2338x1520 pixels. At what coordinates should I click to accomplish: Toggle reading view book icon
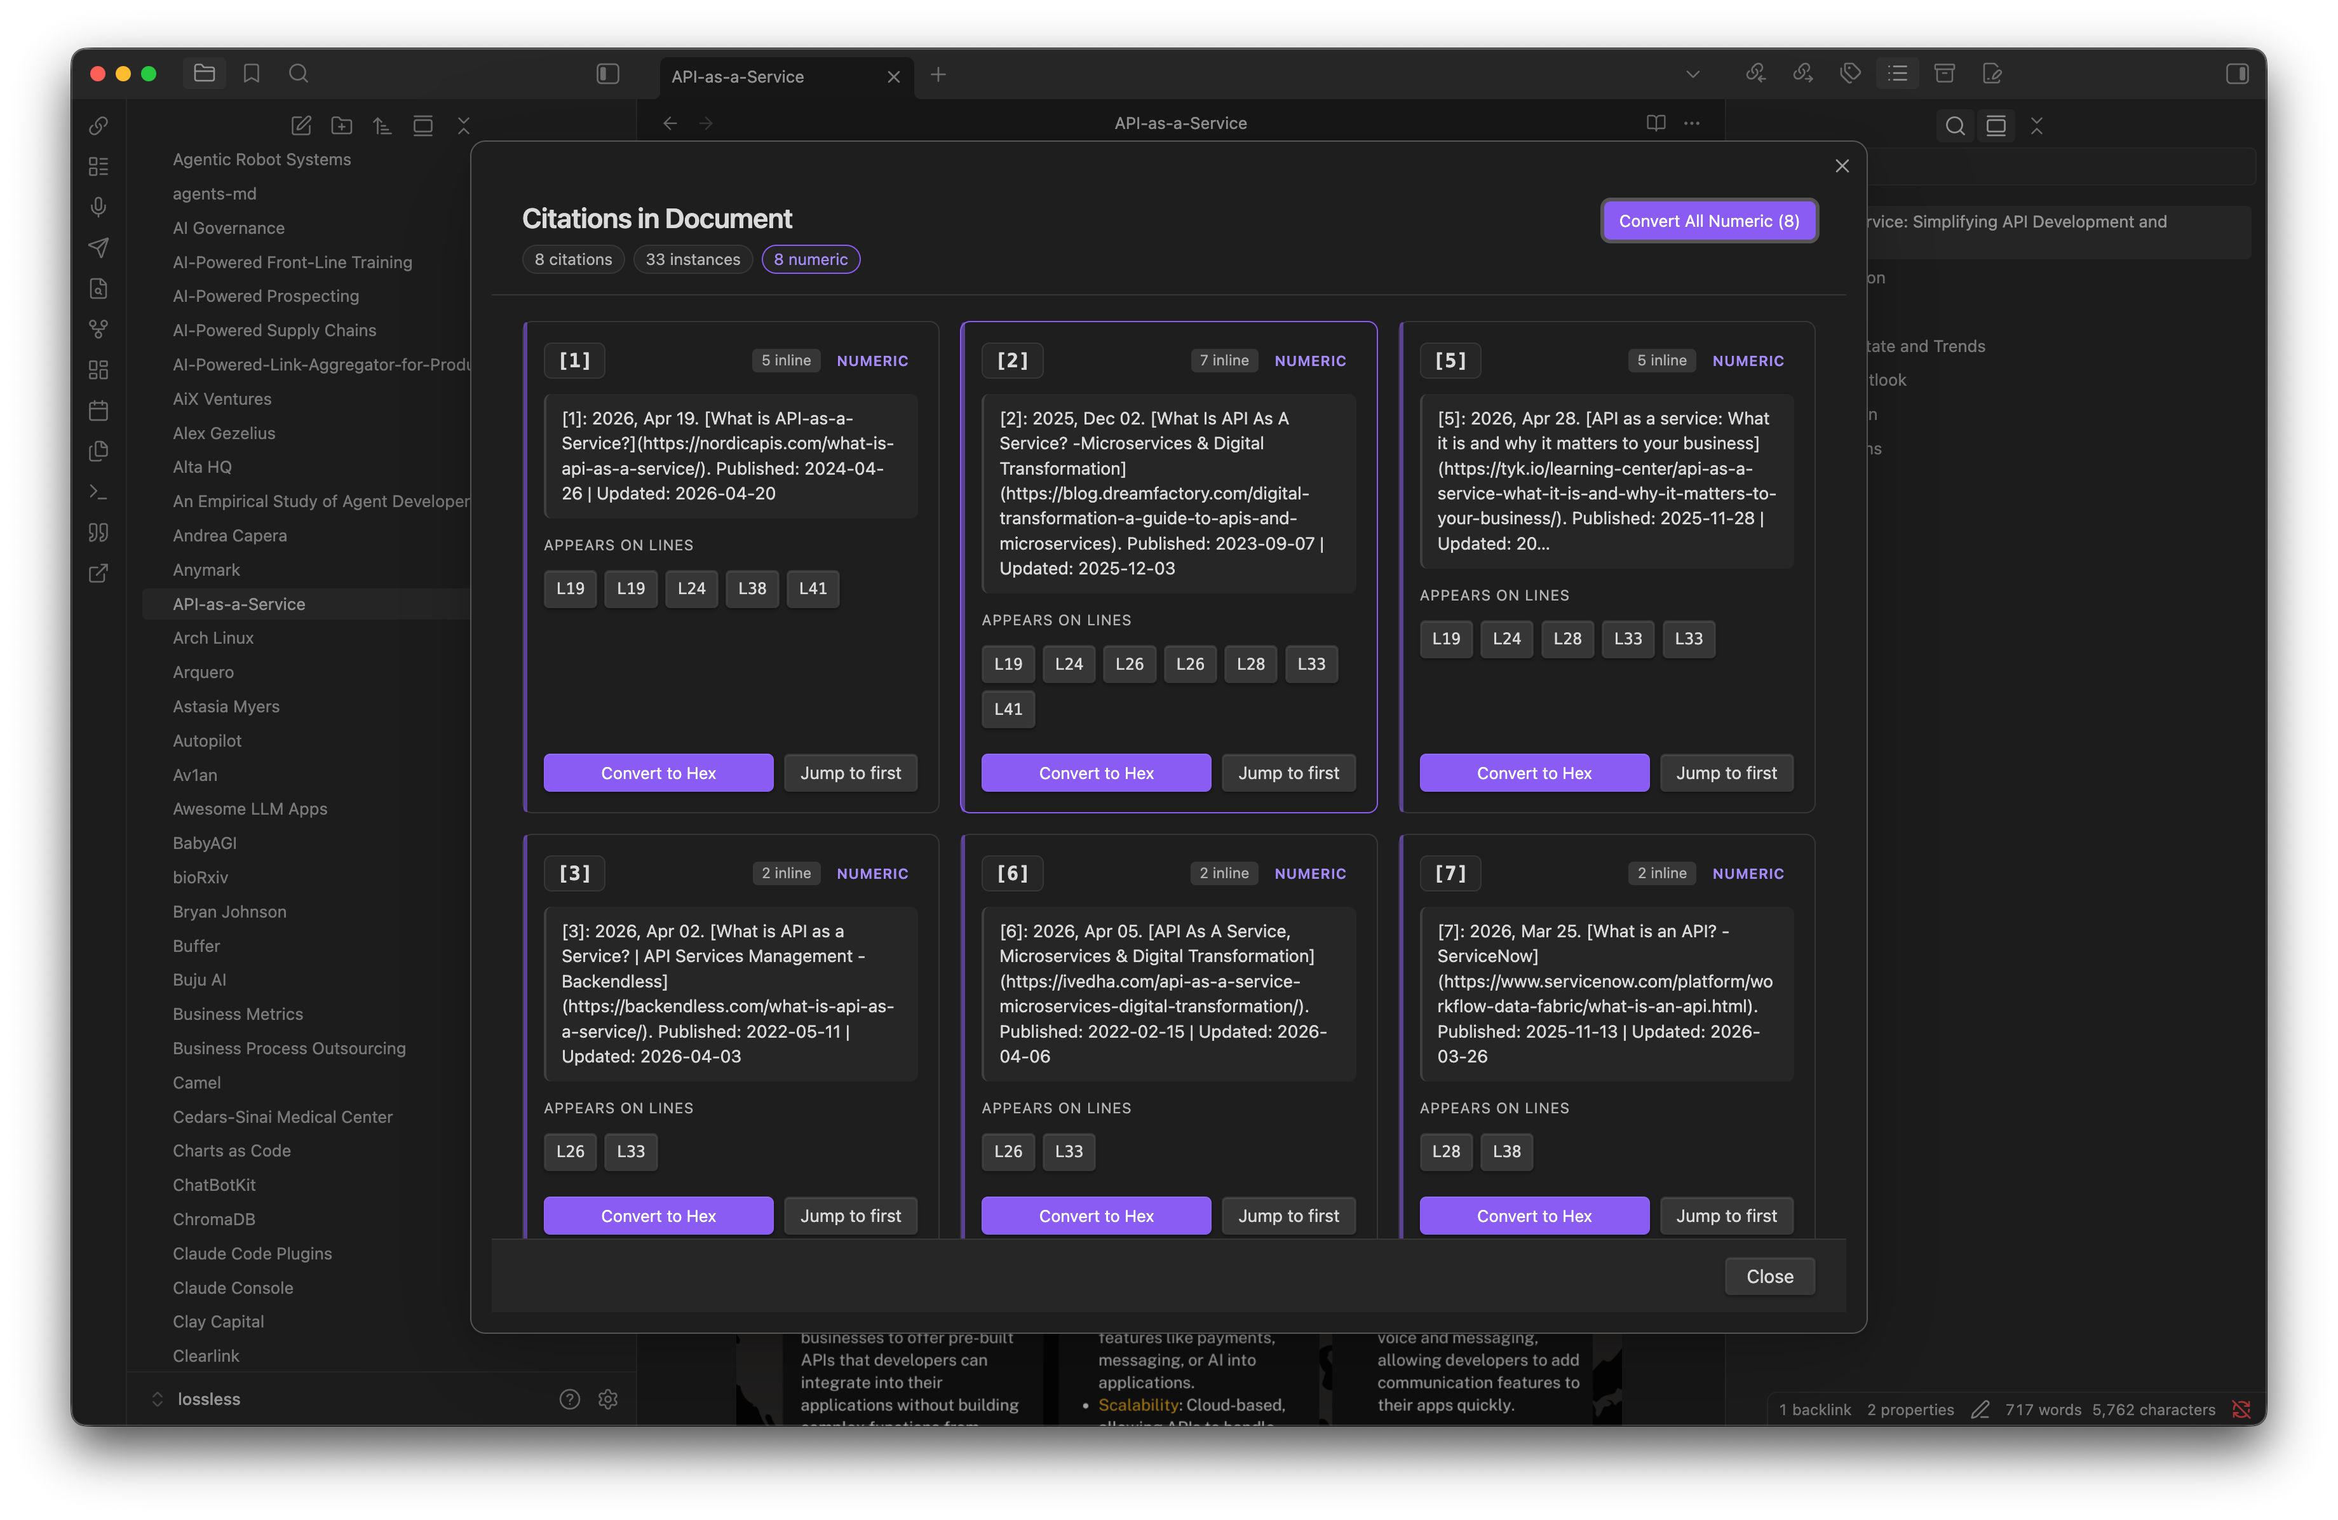coord(1656,123)
